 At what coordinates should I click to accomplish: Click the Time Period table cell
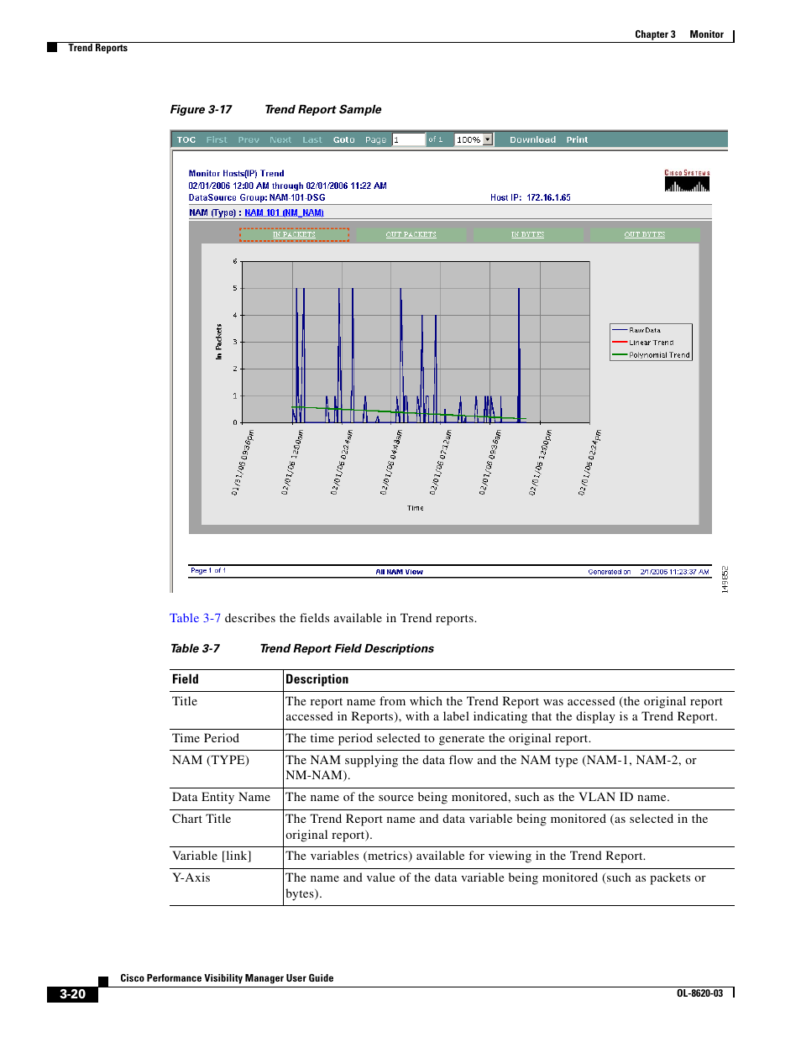point(206,738)
